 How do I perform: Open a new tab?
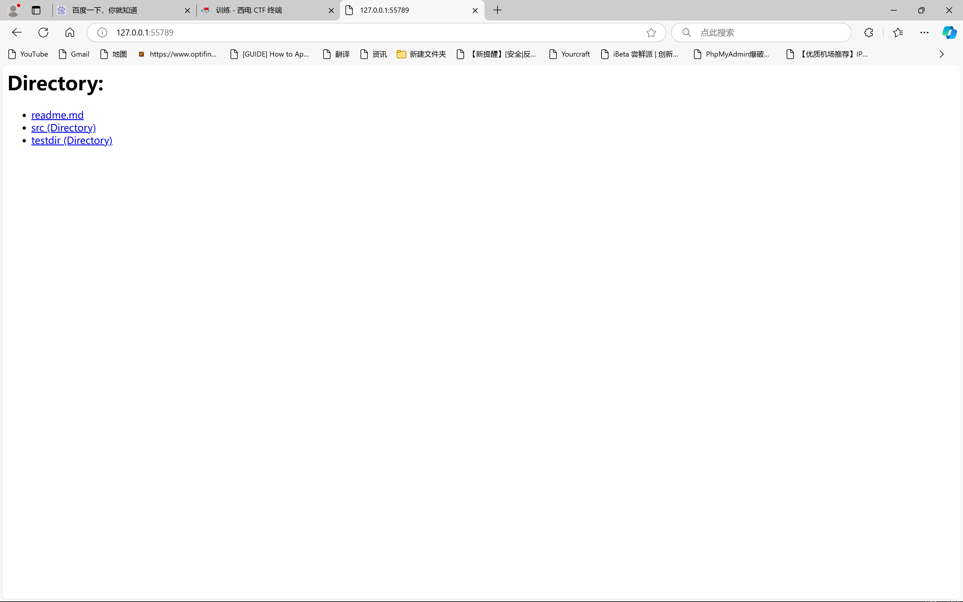point(497,10)
